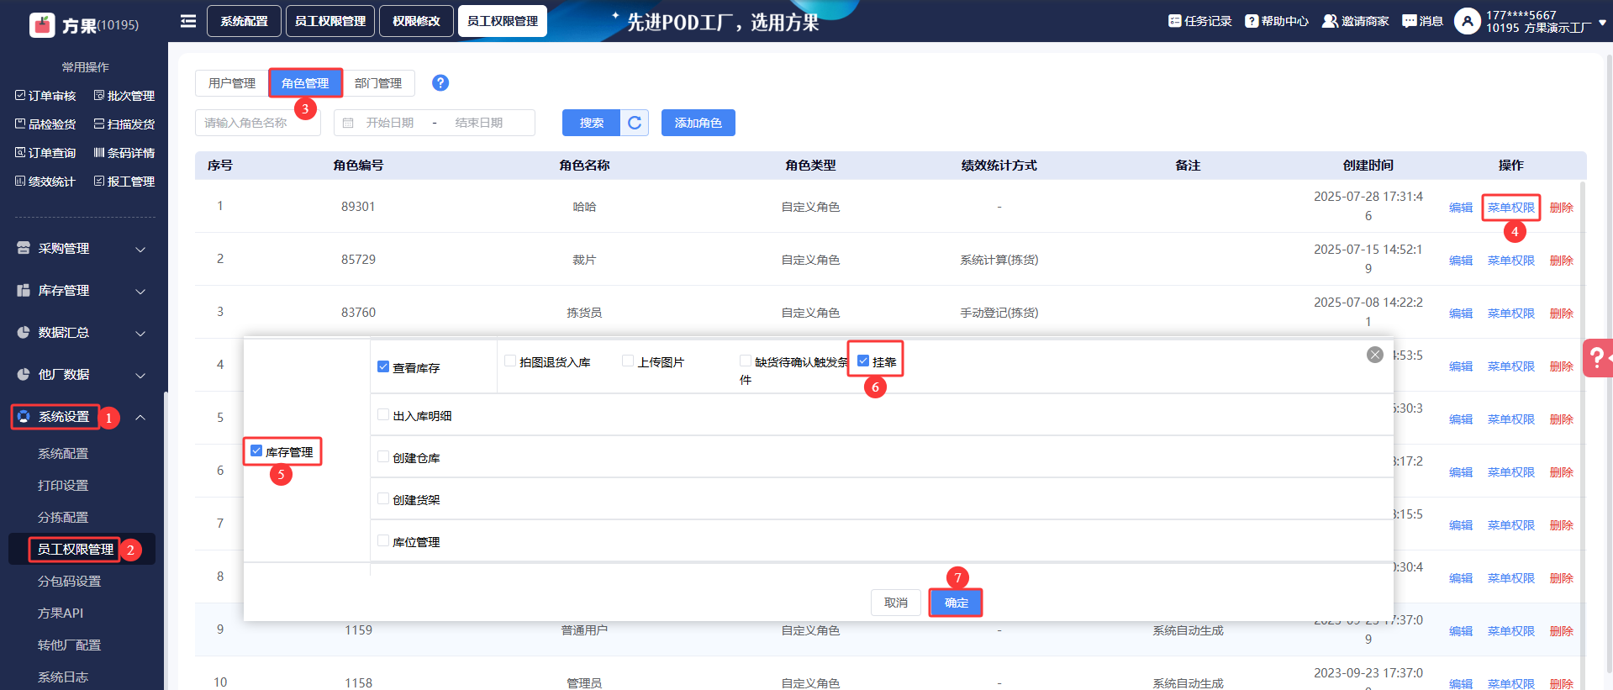The width and height of the screenshot is (1613, 690).
Task: Click the hamburger menu collapse icon
Action: [188, 21]
